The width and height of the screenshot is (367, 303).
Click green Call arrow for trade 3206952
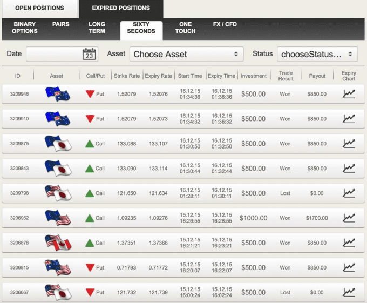click(x=90, y=218)
